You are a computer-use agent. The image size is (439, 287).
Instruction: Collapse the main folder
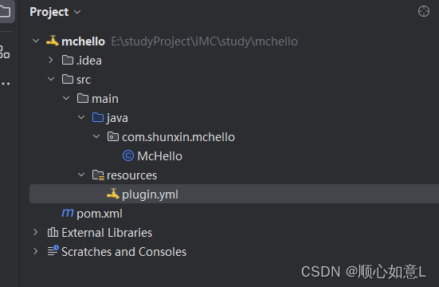tap(66, 98)
